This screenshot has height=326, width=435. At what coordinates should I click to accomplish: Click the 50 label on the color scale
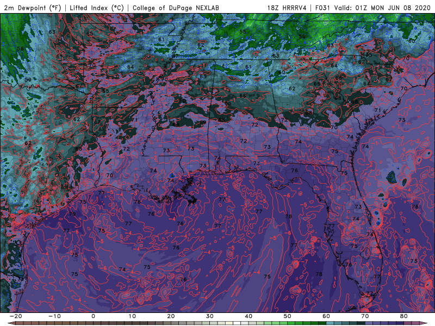pos(288,316)
